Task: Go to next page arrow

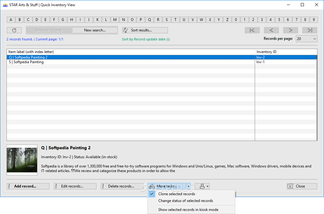Action: click(291, 30)
